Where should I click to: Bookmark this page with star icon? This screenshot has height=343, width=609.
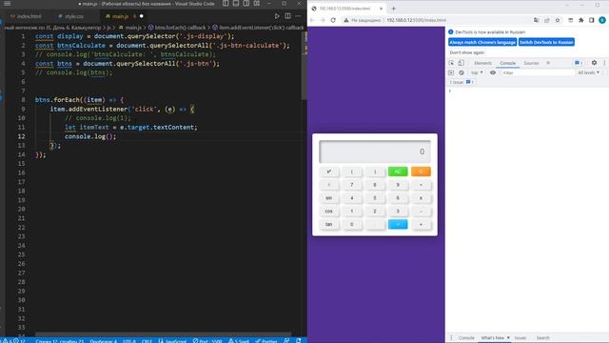click(558, 20)
